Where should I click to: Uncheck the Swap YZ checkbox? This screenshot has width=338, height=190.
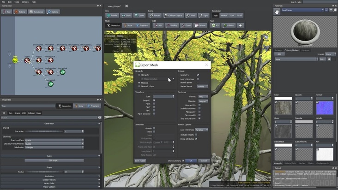tap(154, 100)
